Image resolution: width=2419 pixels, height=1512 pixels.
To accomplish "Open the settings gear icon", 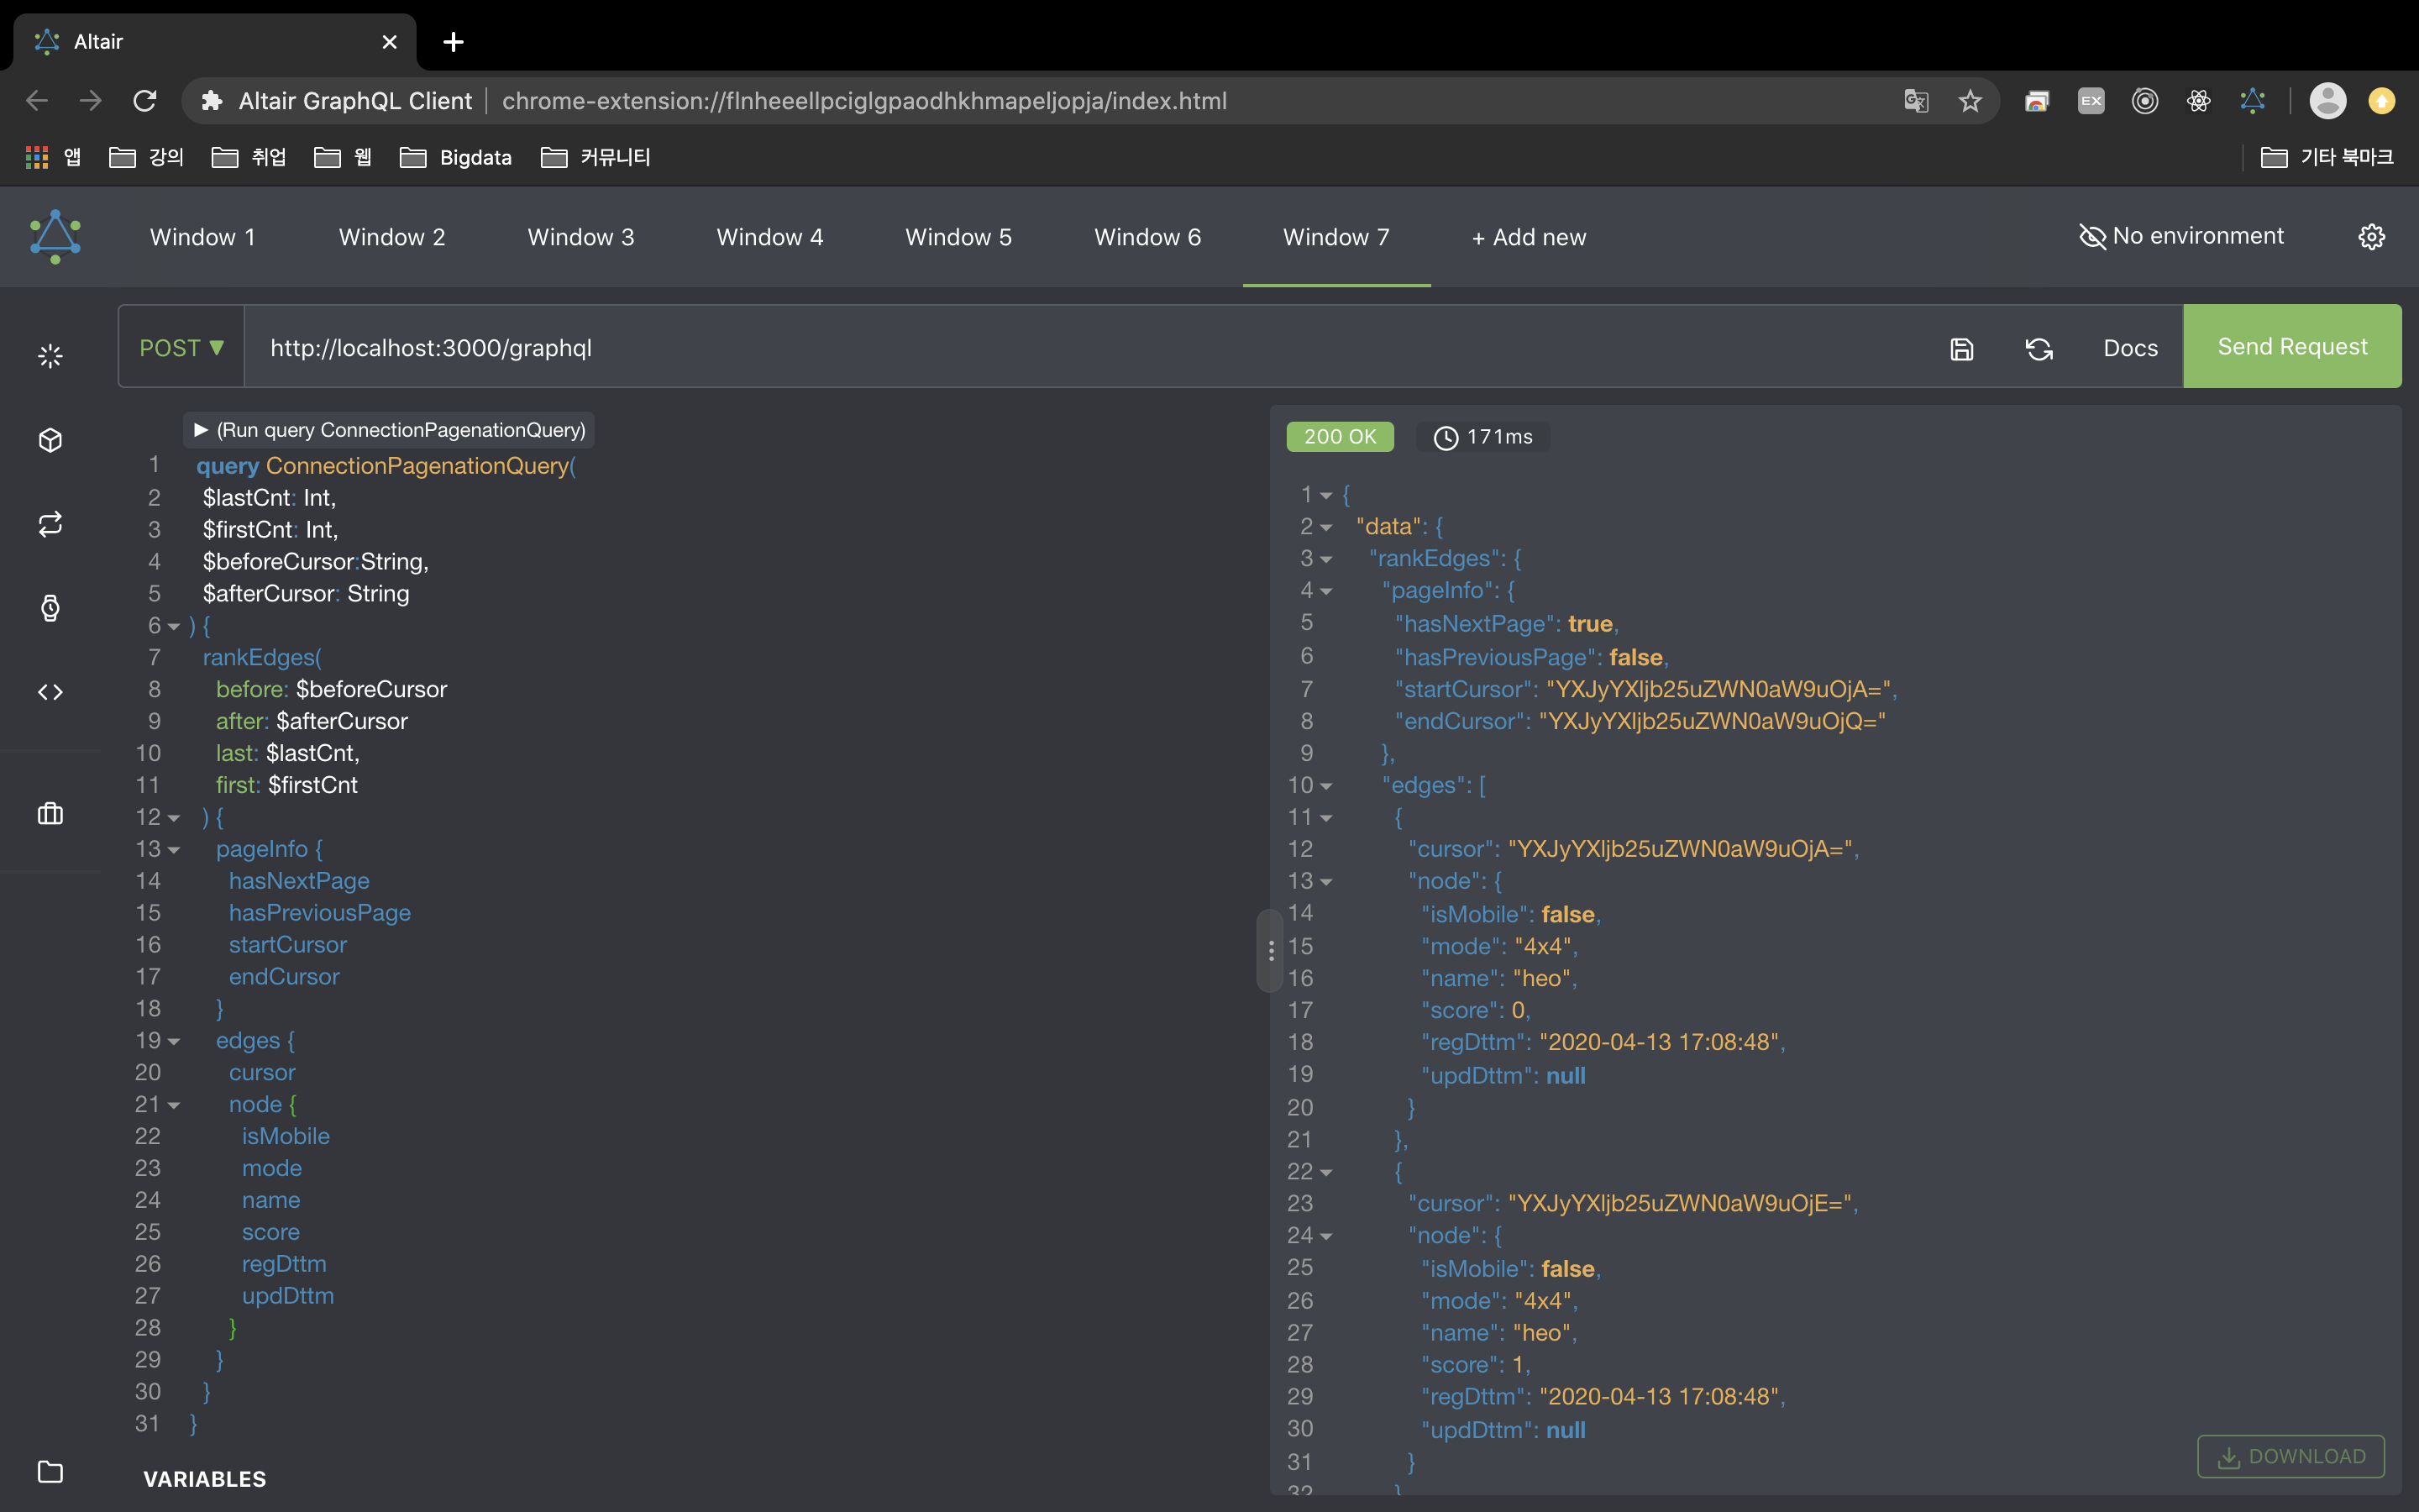I will (2371, 237).
